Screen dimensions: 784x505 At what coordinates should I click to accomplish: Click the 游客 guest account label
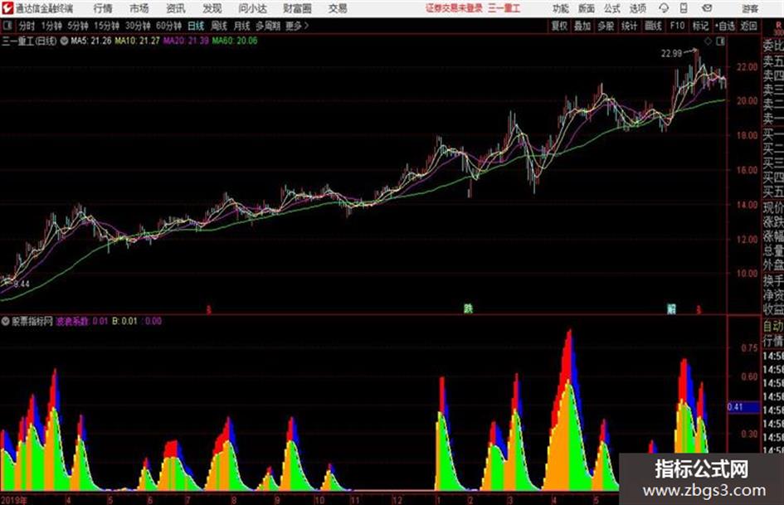pos(749,8)
